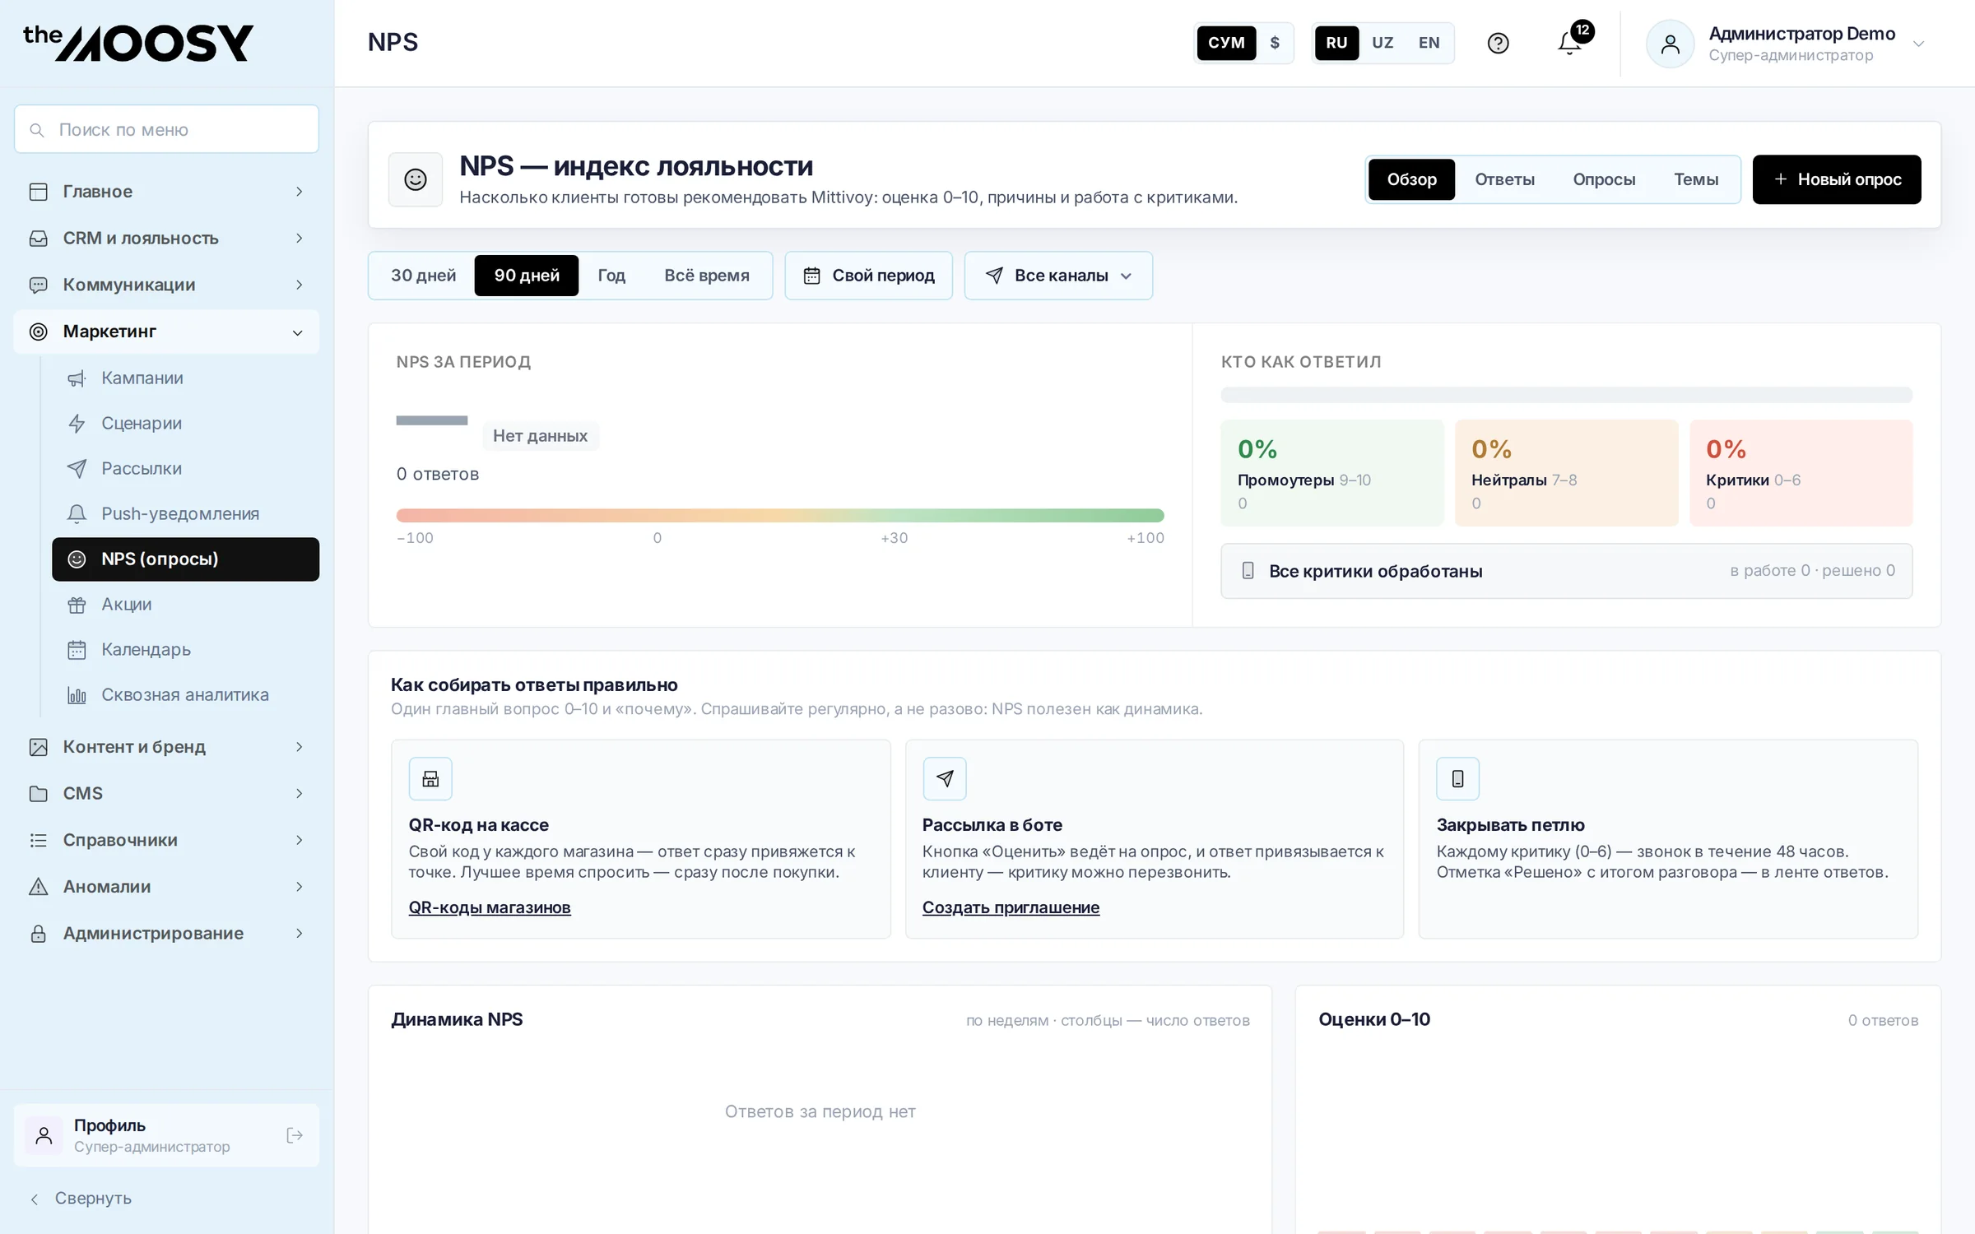Screen dimensions: 1975x1234
Task: Switch currency to dollar
Action: coord(1275,43)
